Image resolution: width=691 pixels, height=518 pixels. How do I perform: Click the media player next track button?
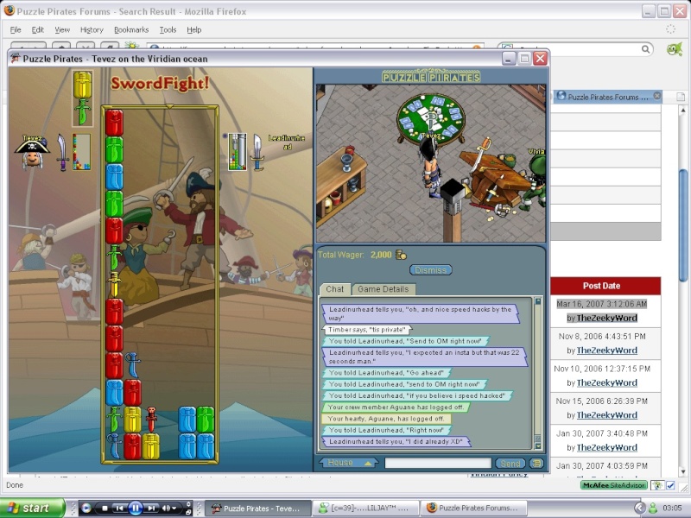(x=151, y=508)
